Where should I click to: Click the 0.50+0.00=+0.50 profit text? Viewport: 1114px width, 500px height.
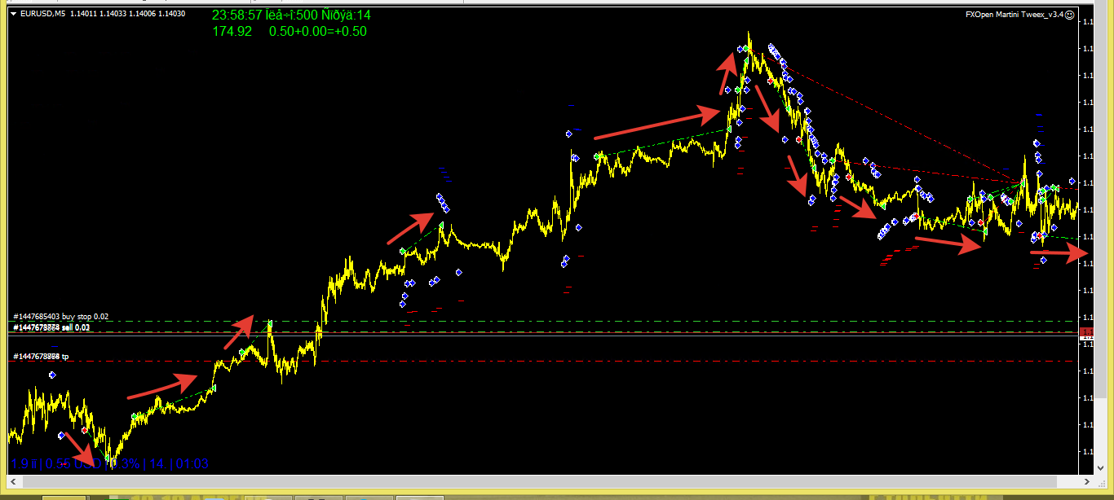318,31
